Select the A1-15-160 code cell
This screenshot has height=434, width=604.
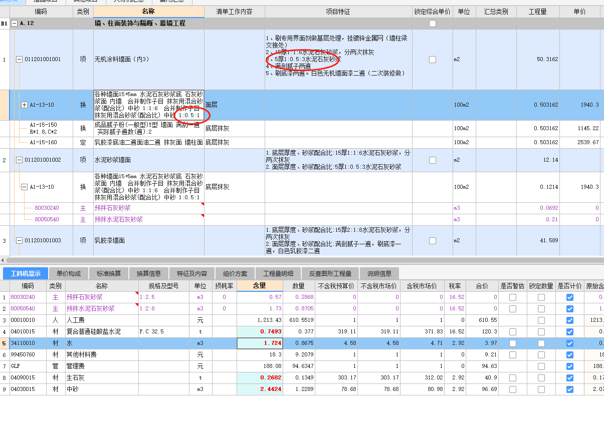[43, 143]
